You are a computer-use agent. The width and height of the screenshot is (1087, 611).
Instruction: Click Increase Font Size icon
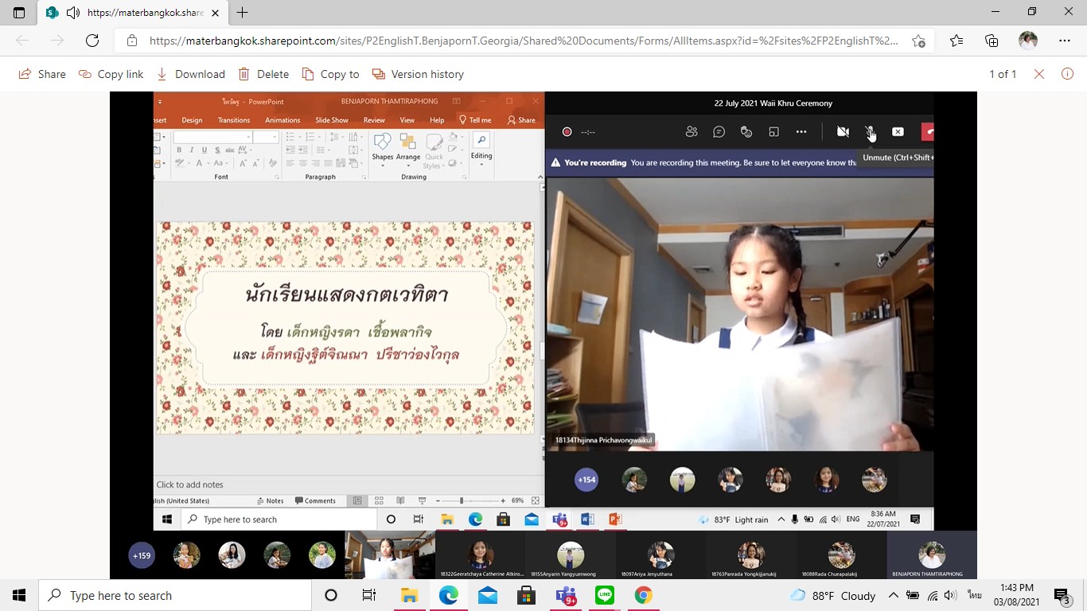click(243, 163)
